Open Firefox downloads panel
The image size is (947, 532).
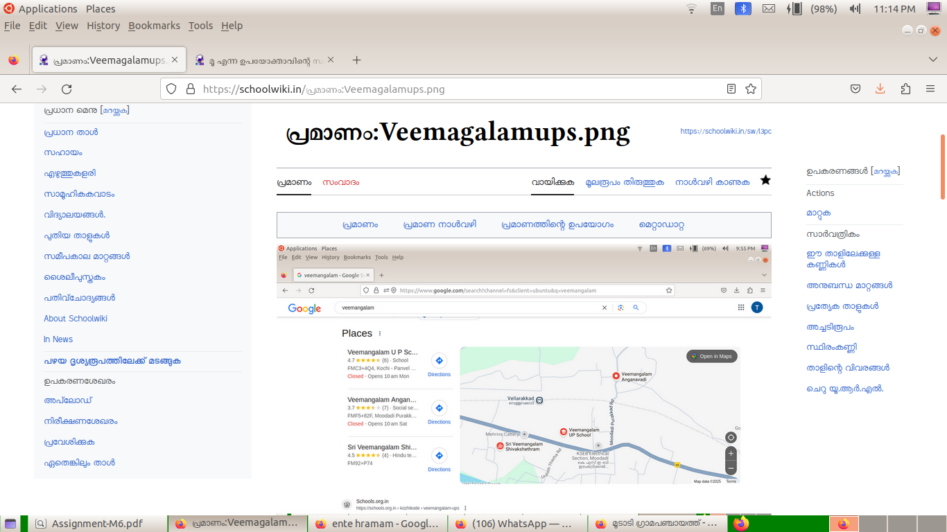[x=880, y=89]
